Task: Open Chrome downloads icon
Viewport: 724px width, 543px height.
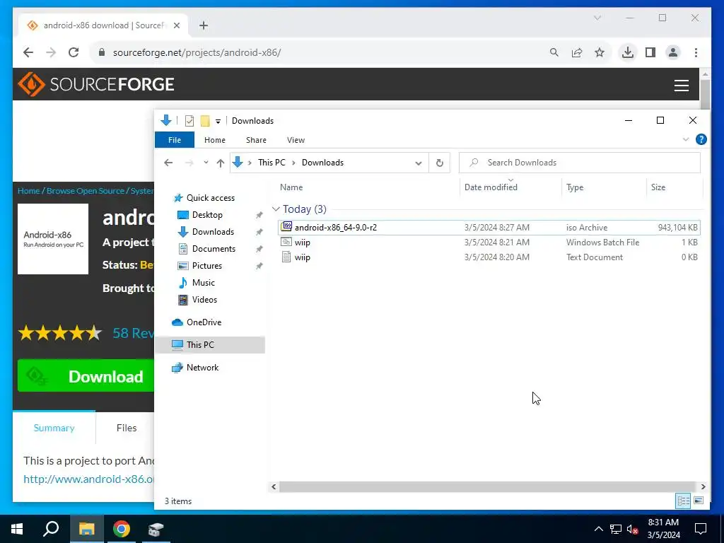Action: (x=628, y=52)
